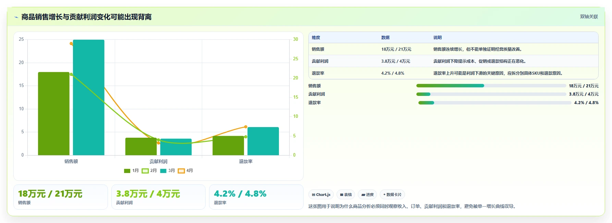This screenshot has width=612, height=223.
Task: Click the 贡献利润 x-axis label
Action: click(158, 161)
